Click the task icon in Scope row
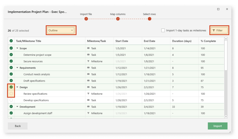 pyautogui.click(x=88, y=48)
